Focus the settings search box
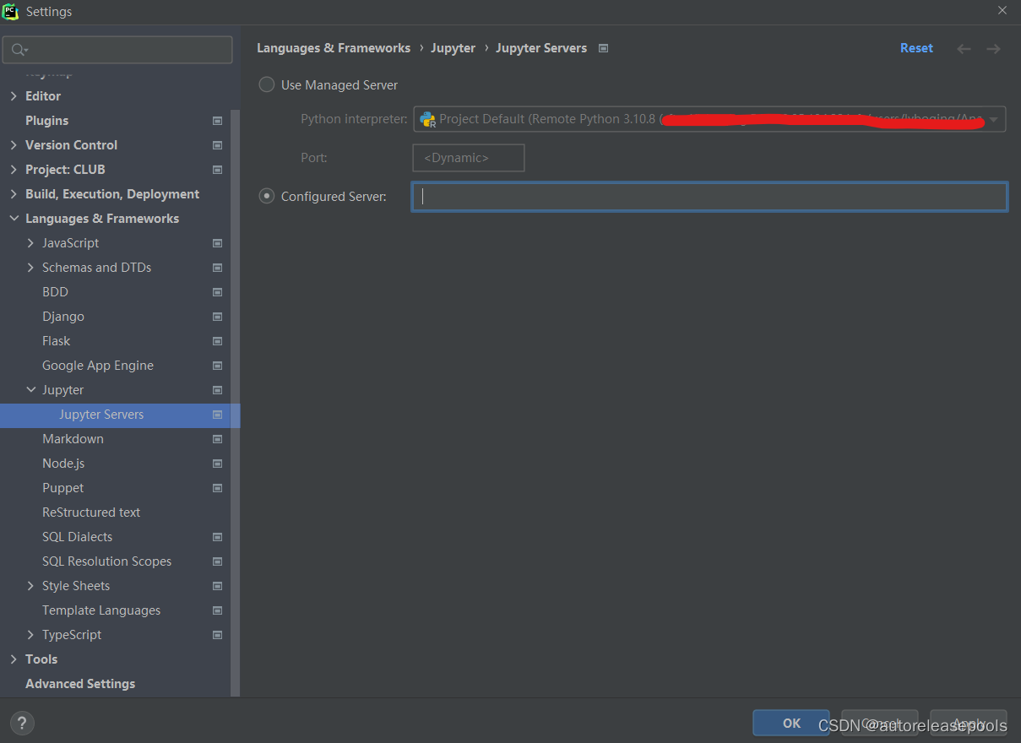 (117, 50)
